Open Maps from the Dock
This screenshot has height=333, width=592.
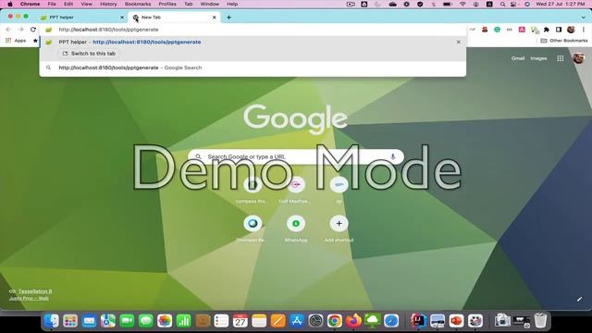click(x=108, y=321)
